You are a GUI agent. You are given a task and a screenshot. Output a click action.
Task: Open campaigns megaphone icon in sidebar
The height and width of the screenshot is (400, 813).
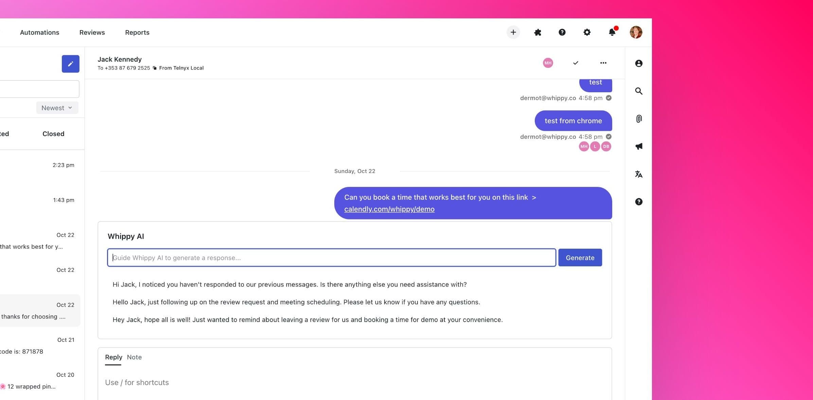coord(639,146)
